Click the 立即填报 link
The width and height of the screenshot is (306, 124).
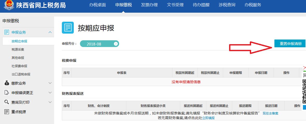[x=208, y=118]
